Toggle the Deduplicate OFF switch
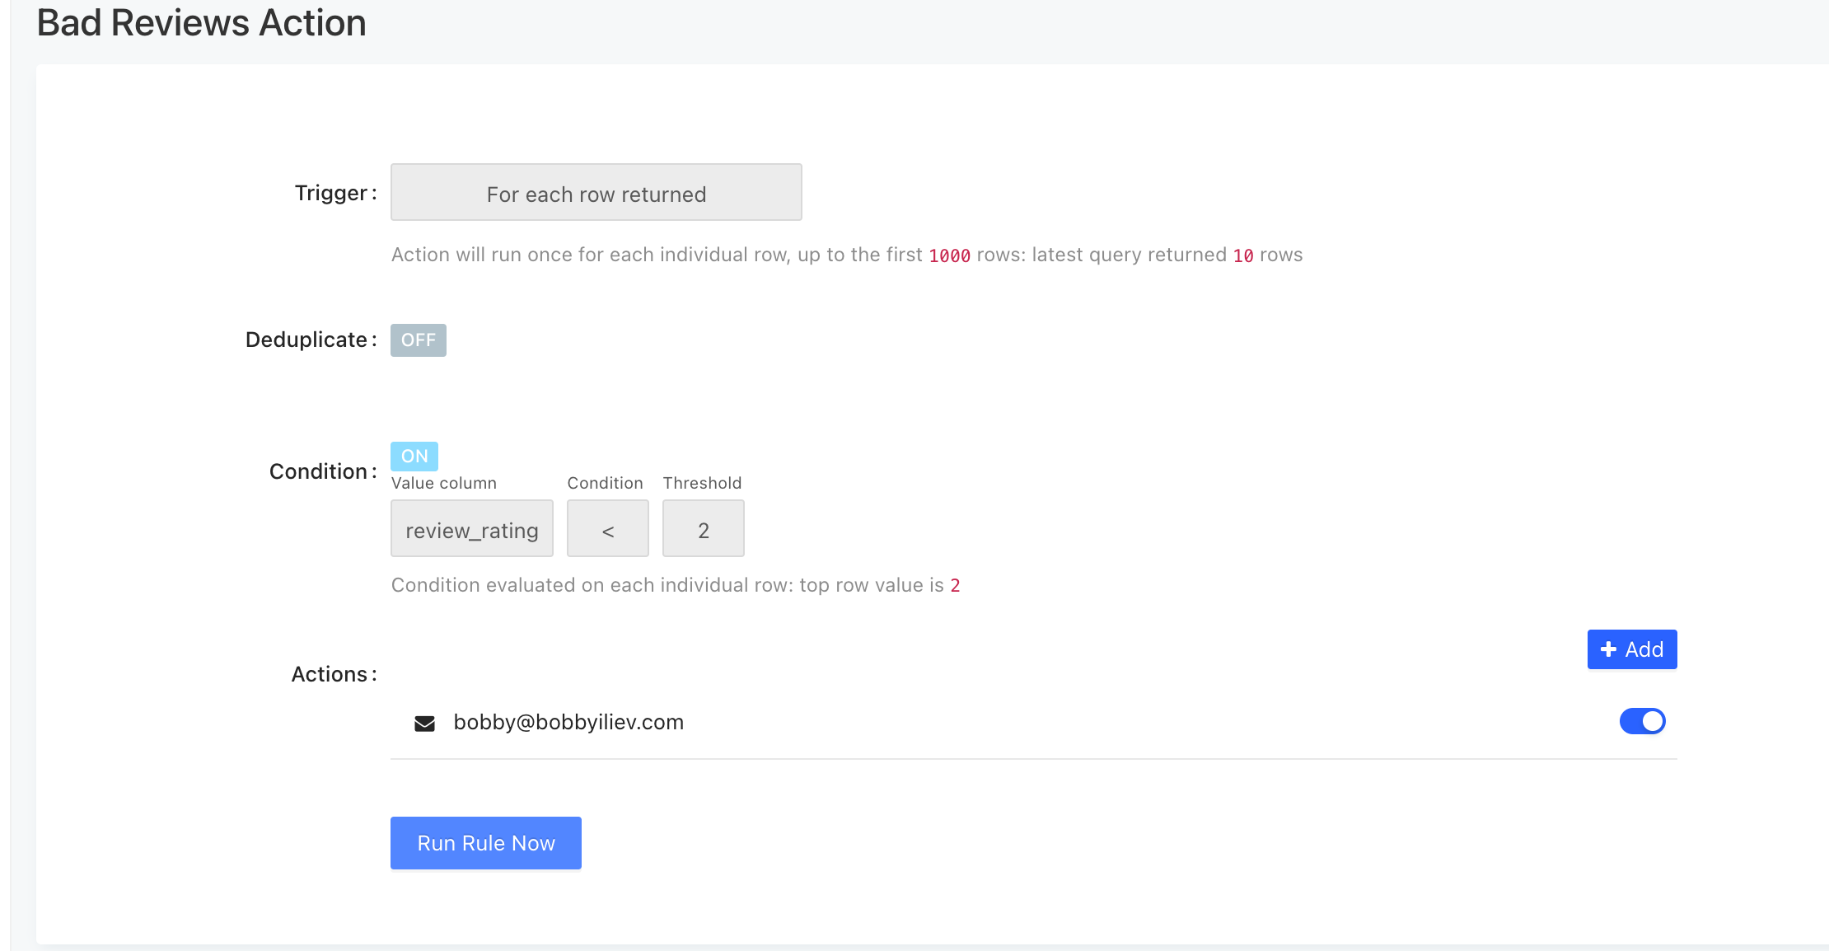1829x951 pixels. point(418,340)
